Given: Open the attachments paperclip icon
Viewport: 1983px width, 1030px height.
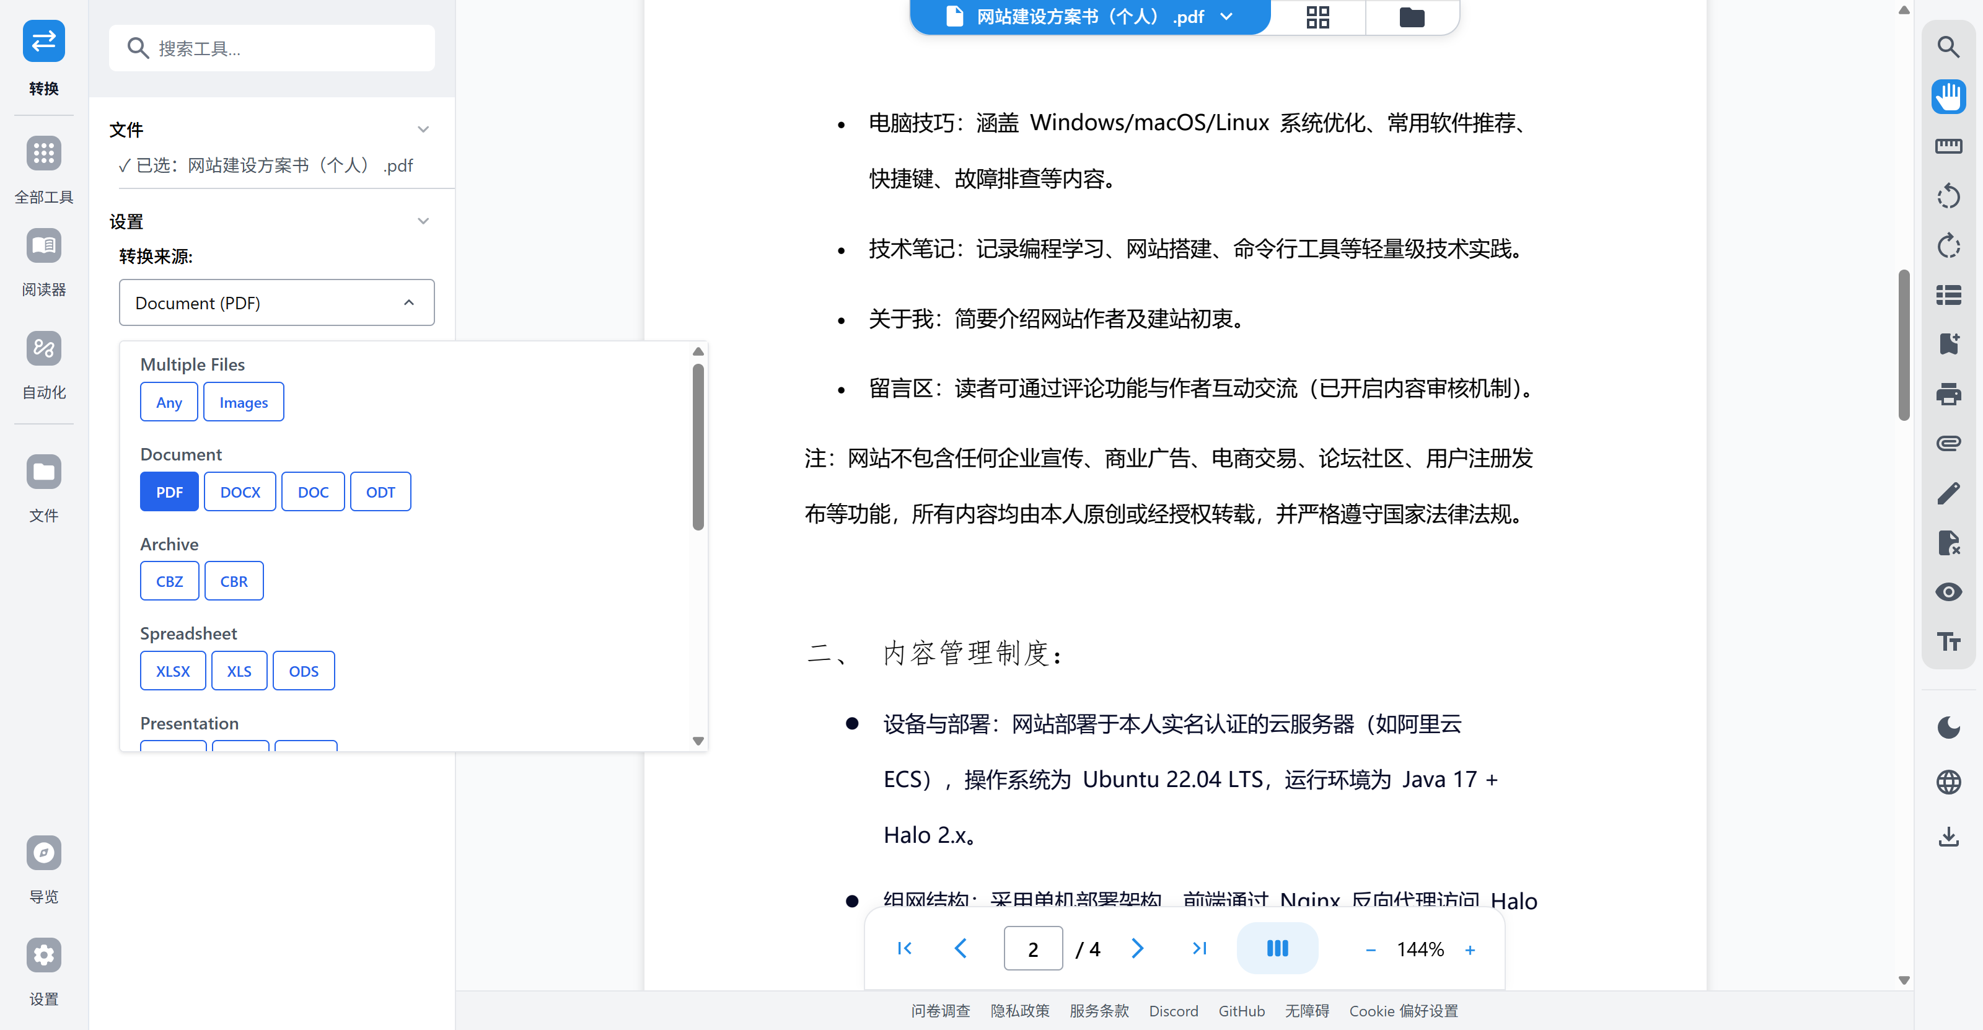Looking at the screenshot, I should coord(1948,443).
